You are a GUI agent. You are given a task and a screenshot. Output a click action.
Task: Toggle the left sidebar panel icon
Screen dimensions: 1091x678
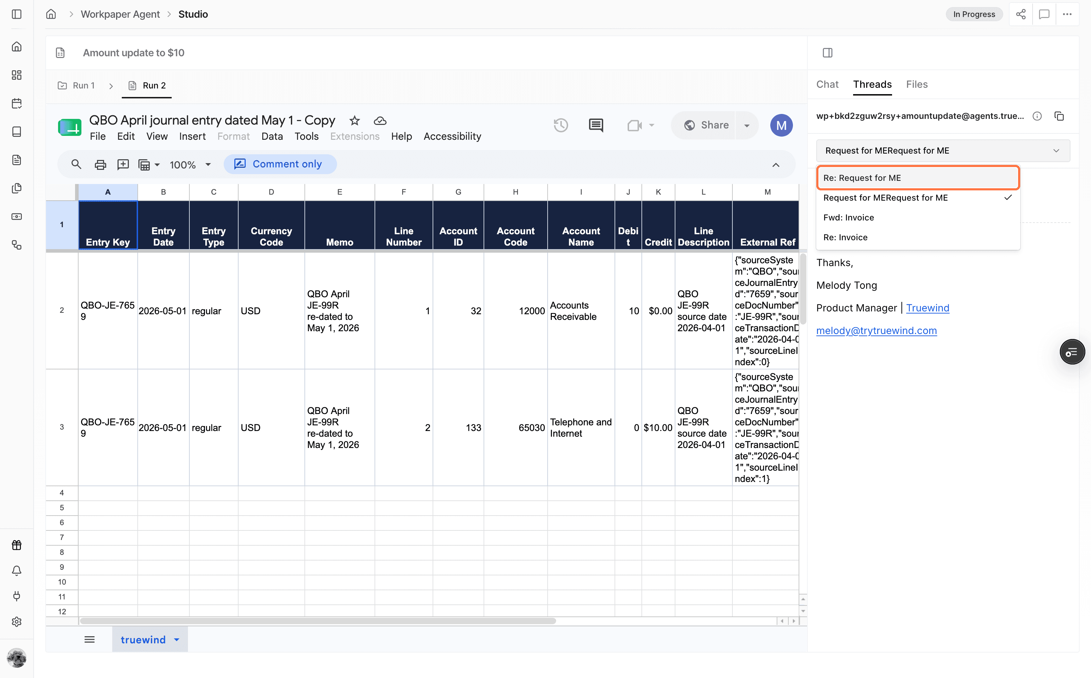click(17, 14)
